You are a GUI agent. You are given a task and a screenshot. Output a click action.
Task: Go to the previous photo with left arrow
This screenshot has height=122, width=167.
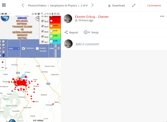pos(23,5)
